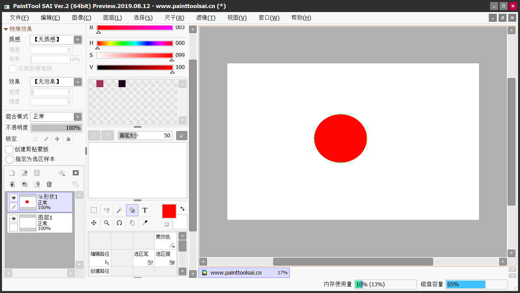Select the lasso selection tool

pos(107,210)
